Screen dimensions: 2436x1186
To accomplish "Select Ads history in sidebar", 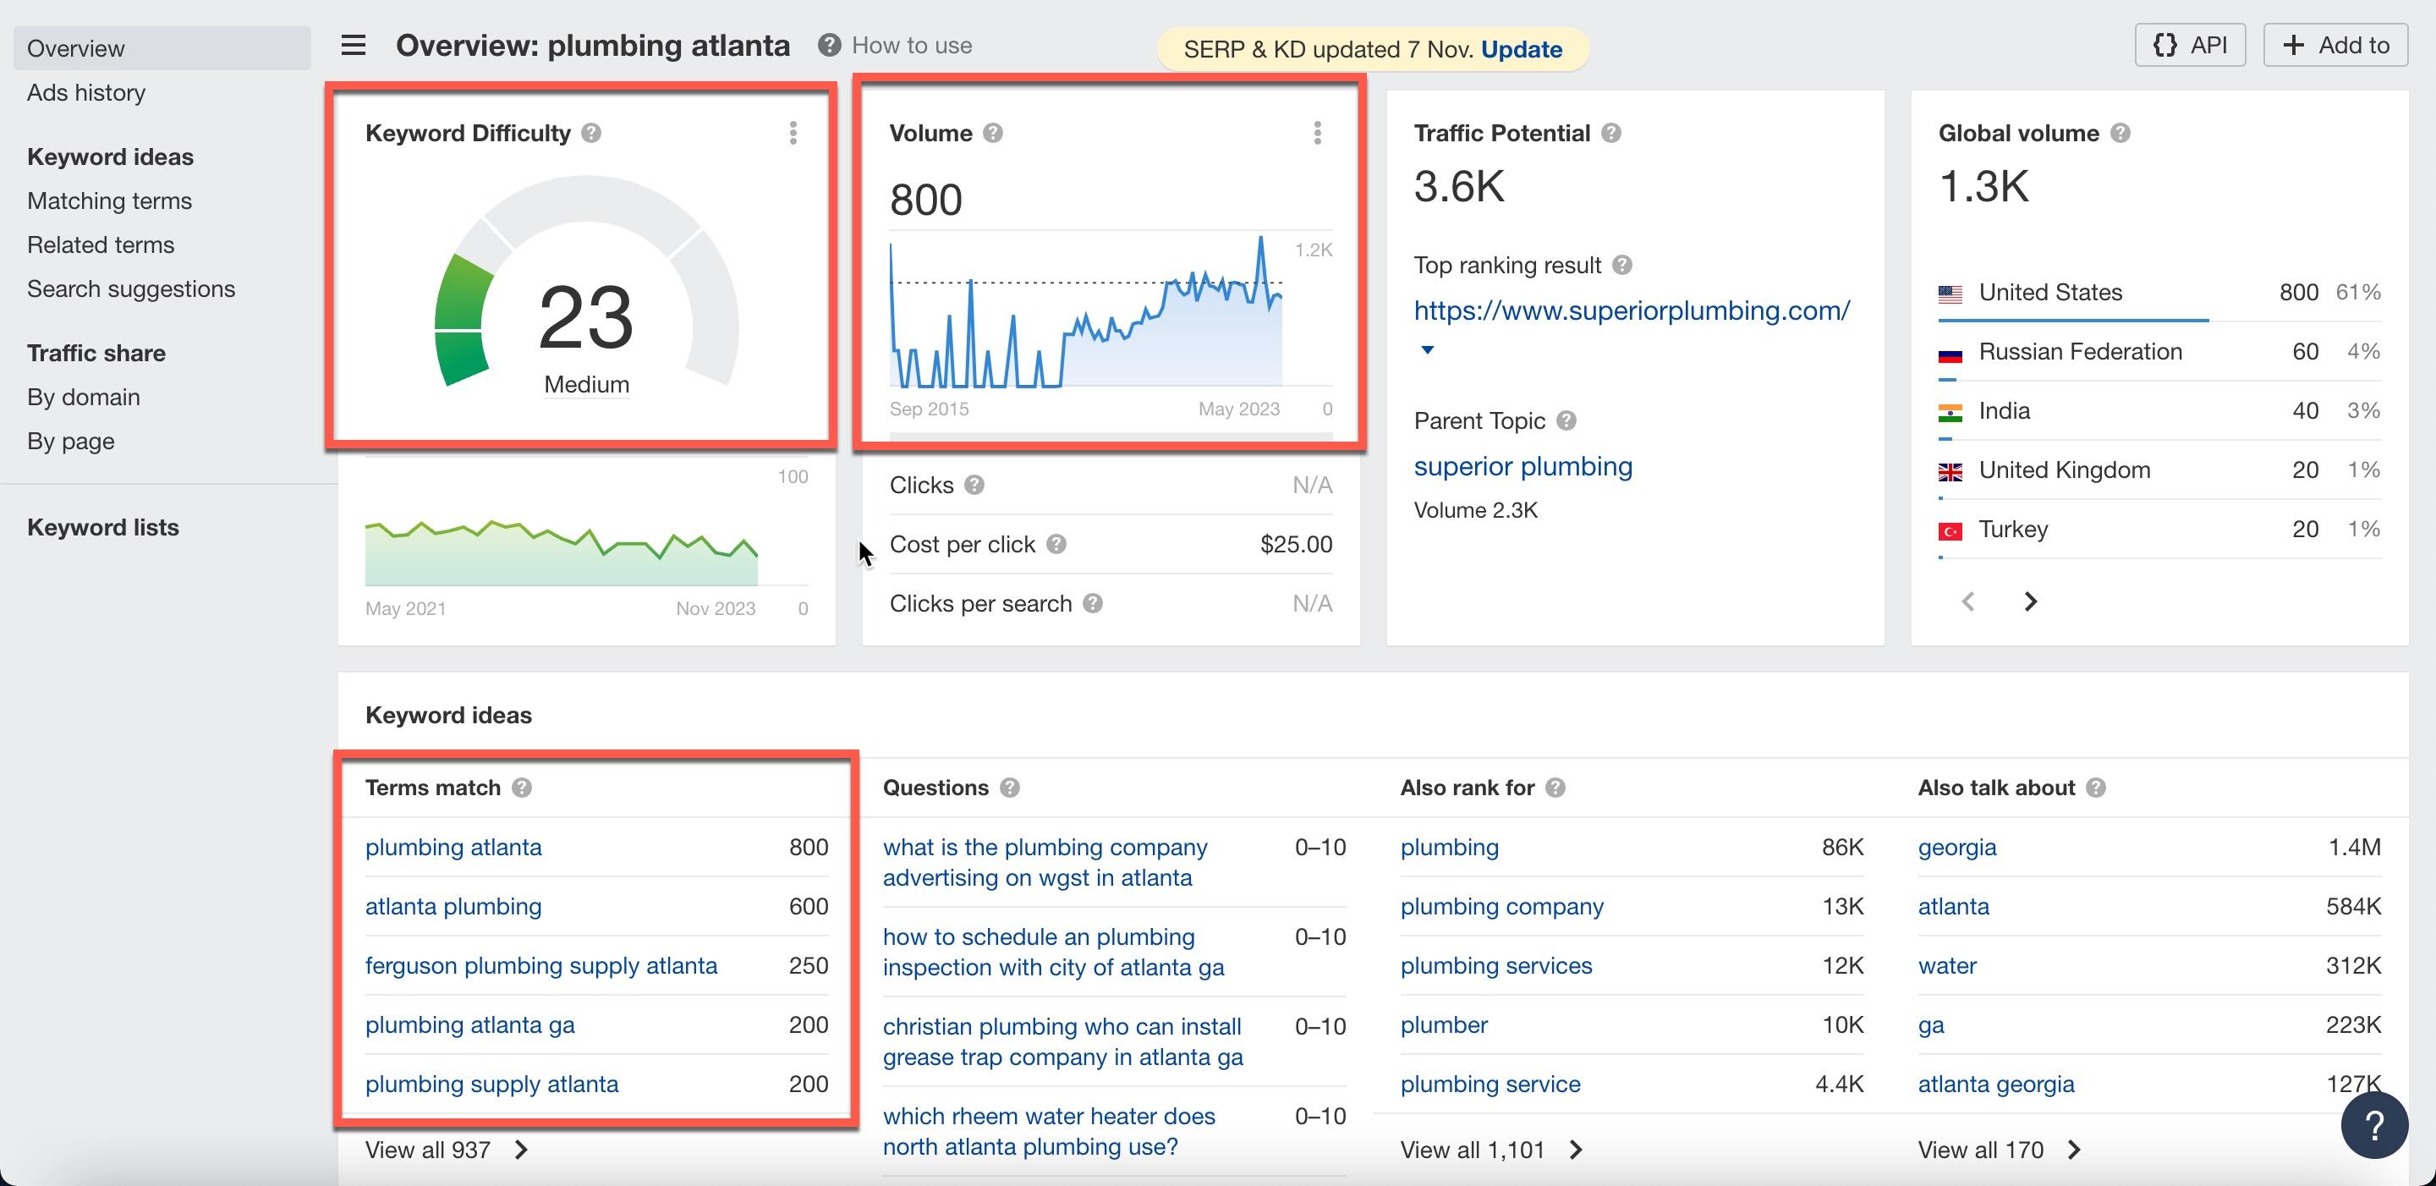I will [86, 93].
